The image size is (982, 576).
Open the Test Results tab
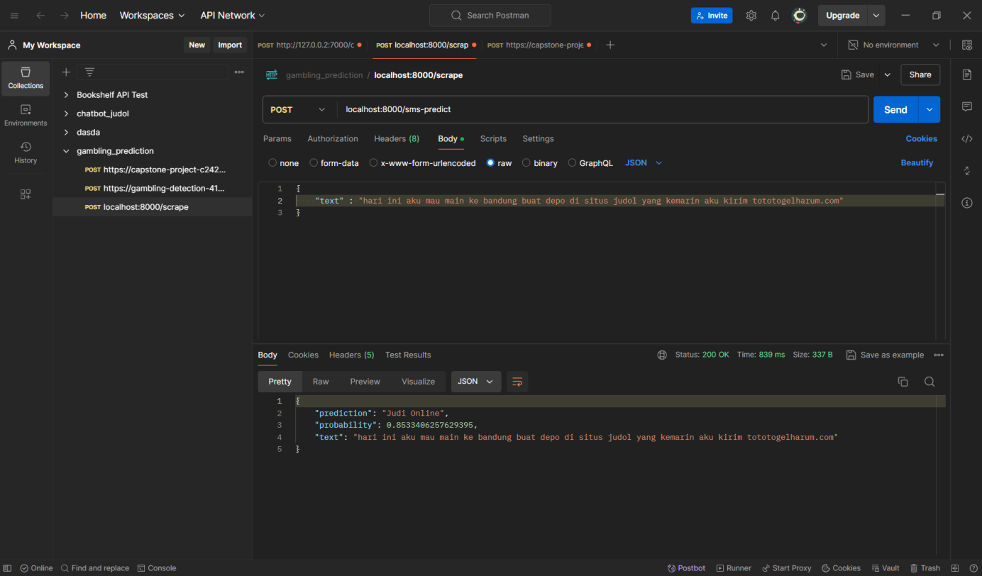408,355
